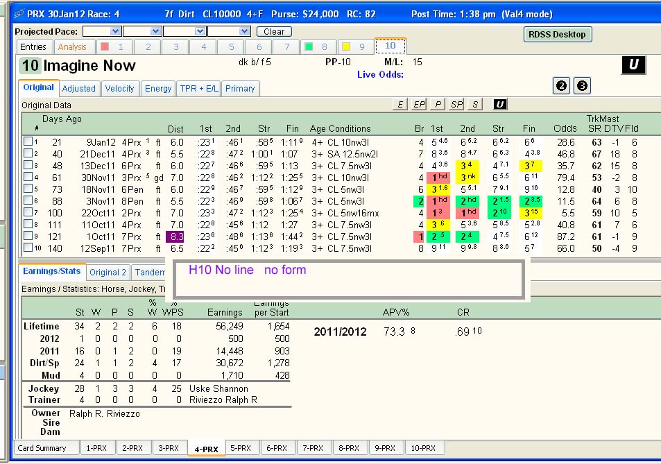This screenshot has width=661, height=464.
Task: Click the purple 8.3 distance cell
Action: pos(175,237)
